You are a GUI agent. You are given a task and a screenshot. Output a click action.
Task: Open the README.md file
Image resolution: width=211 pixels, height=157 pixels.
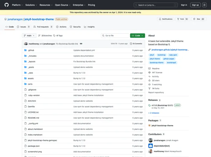click(33, 118)
